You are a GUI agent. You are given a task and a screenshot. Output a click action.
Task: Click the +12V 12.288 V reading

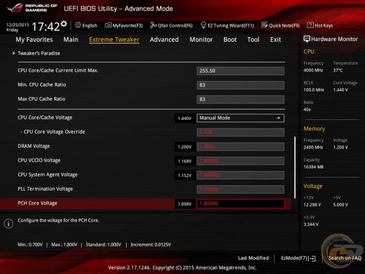tap(312, 204)
